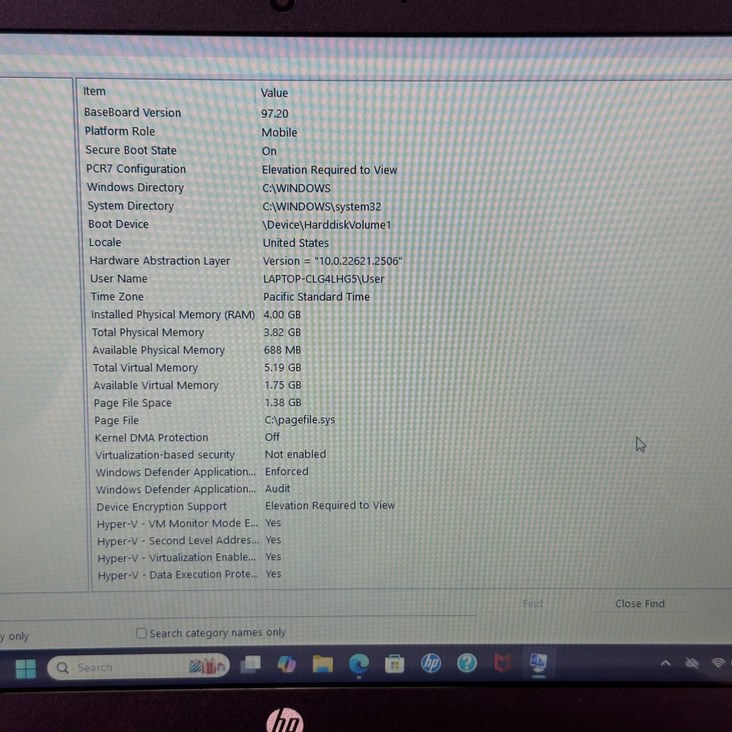
Task: Open the HP app icon
Action: click(x=431, y=663)
